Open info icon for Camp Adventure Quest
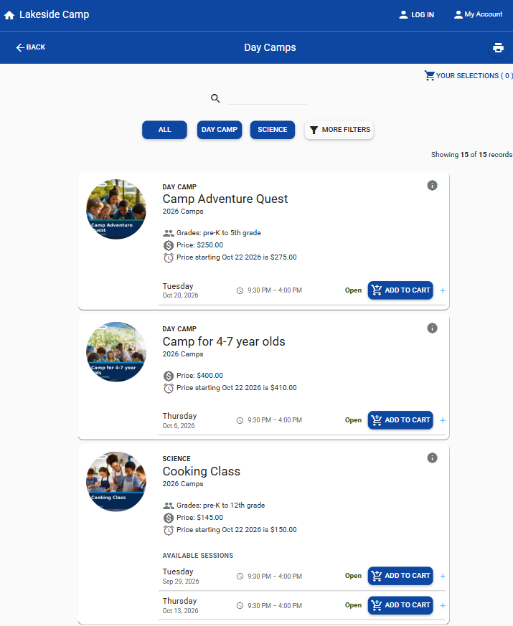The height and width of the screenshot is (626, 513). coord(432,185)
